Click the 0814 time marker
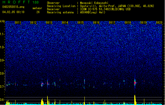 coord(65,22)
